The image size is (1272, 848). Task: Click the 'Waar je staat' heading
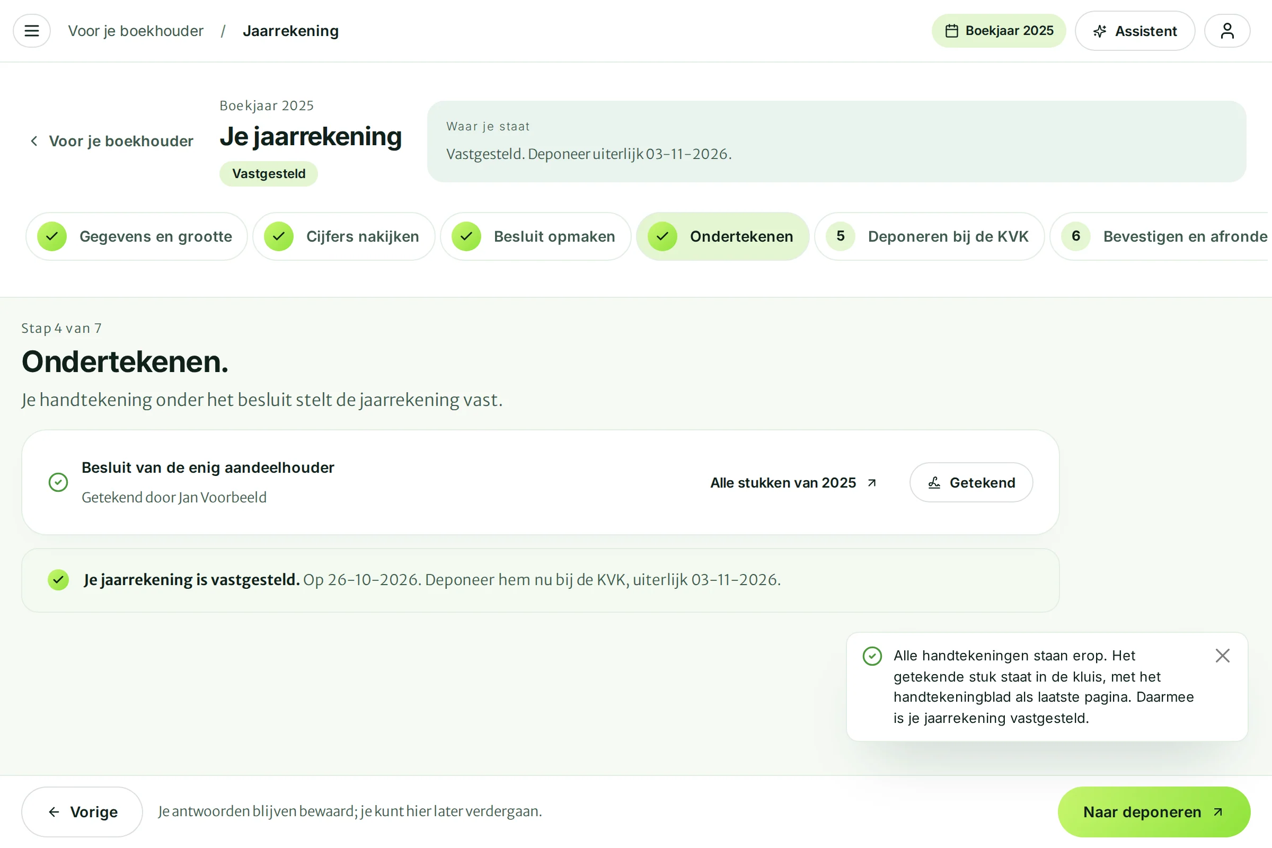pyautogui.click(x=488, y=127)
